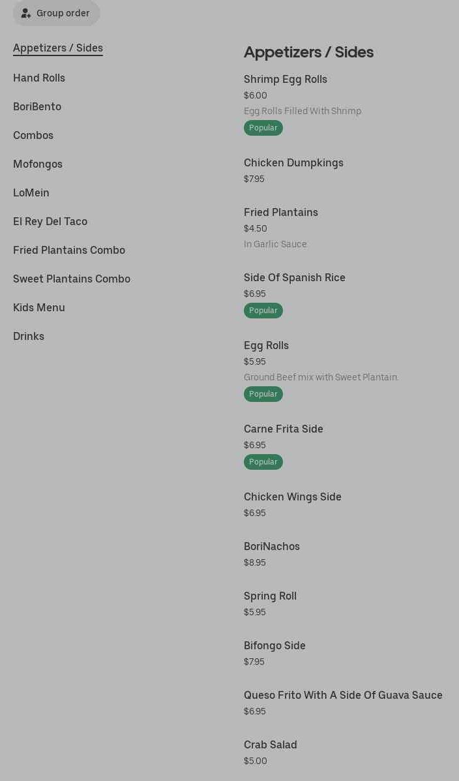
Task: Select Appetizers / Sides category
Action: coord(58,48)
